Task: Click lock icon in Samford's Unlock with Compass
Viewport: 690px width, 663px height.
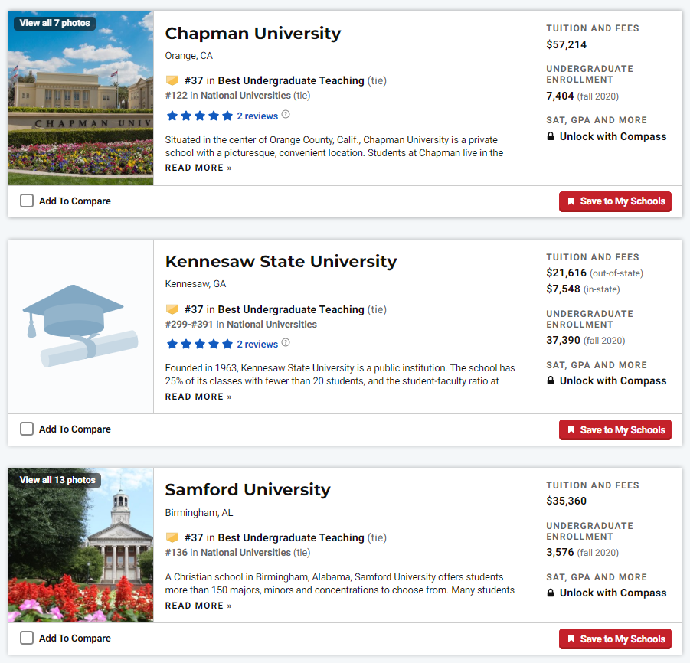Action: [551, 593]
